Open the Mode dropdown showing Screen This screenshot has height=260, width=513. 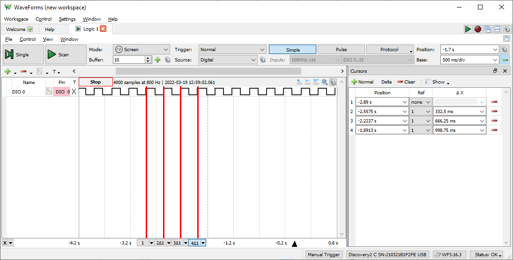point(141,49)
